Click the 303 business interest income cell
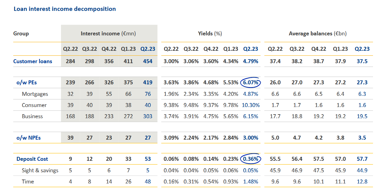 tap(148, 116)
